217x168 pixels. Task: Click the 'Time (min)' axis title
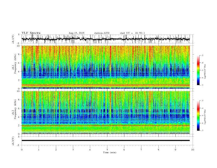[x=110, y=152]
